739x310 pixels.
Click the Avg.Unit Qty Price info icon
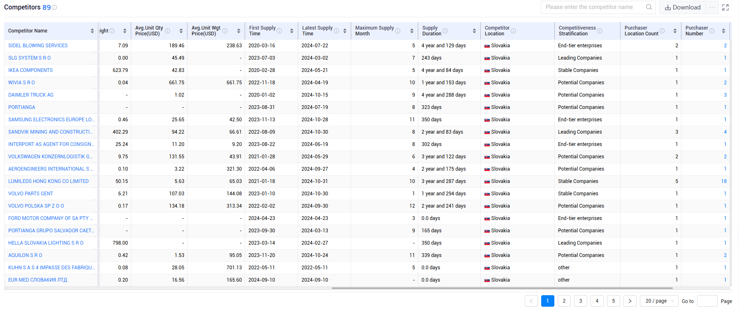pyautogui.click(x=167, y=31)
